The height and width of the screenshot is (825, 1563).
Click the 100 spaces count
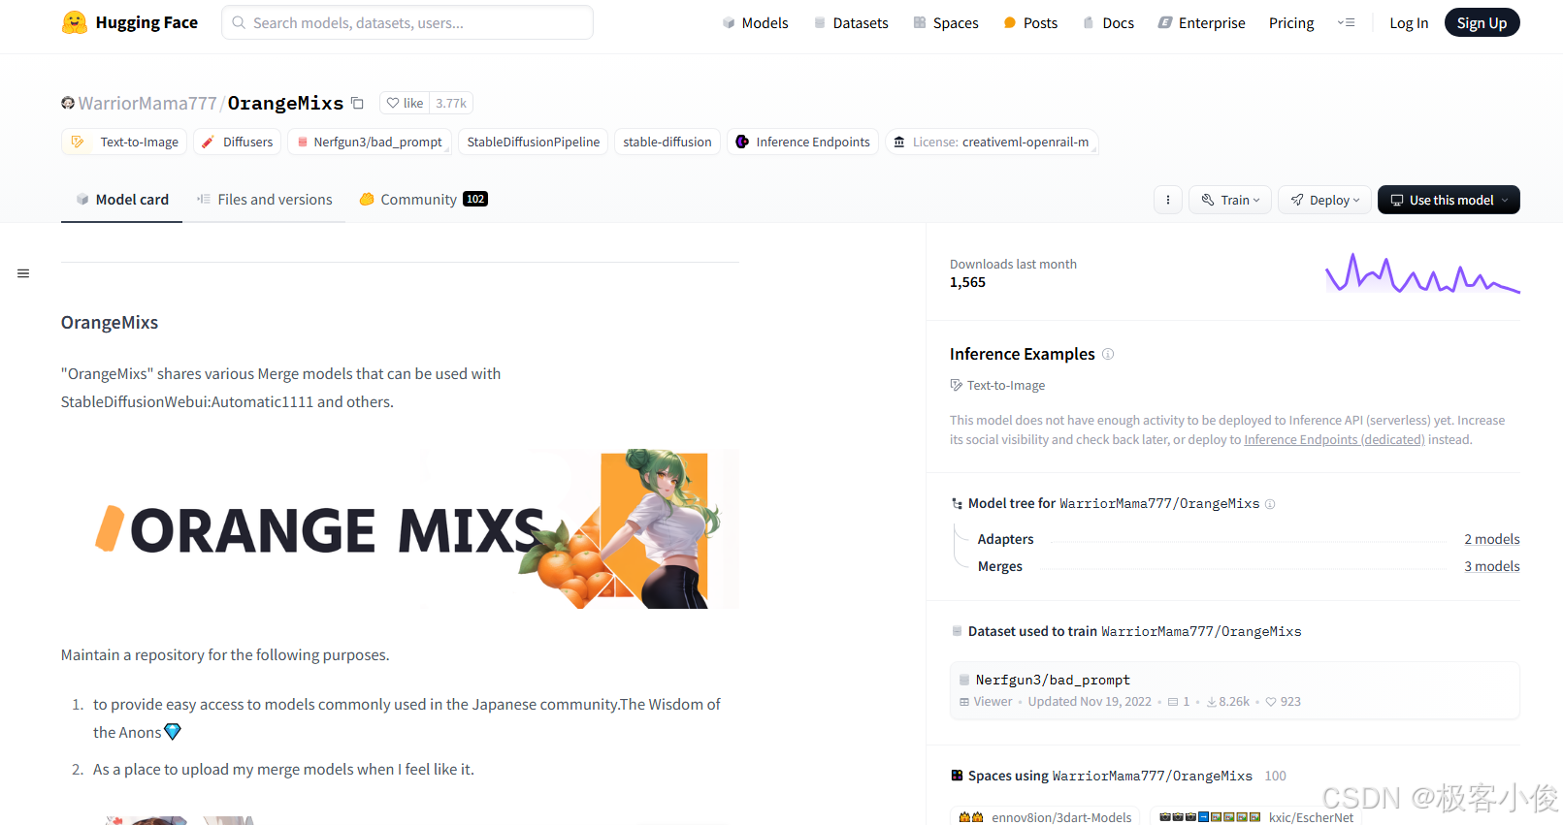click(1275, 776)
